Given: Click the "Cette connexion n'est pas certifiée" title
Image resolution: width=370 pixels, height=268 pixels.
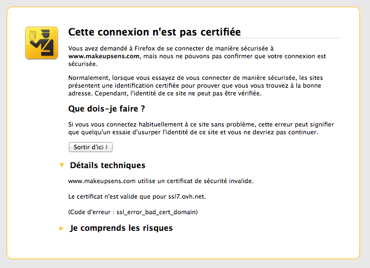Looking at the screenshot, I should (x=155, y=32).
